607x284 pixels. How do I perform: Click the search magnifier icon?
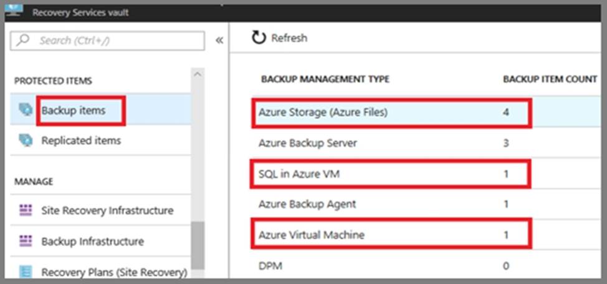click(x=23, y=40)
